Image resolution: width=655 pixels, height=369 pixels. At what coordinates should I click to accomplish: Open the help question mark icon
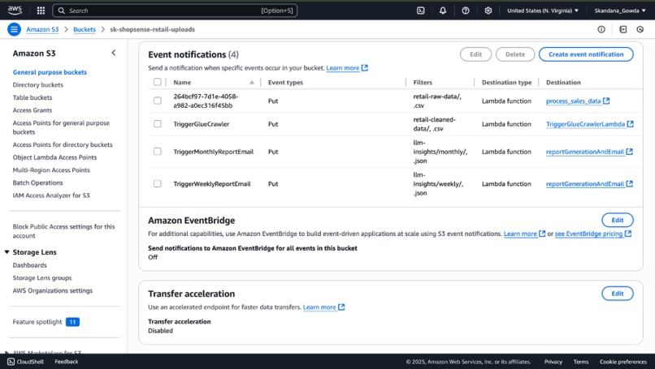pos(466,11)
